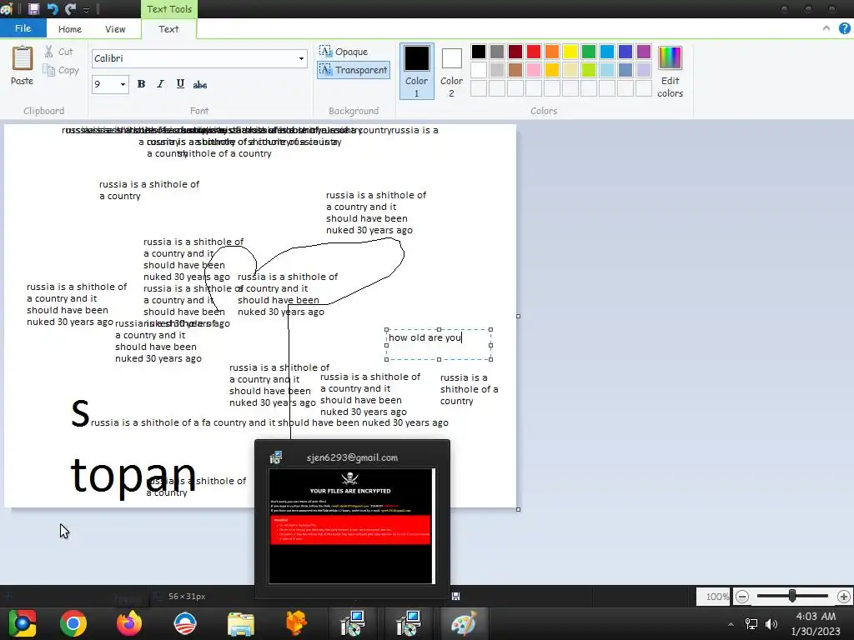
Task: Click the Save icon in title bar
Action: [x=33, y=8]
